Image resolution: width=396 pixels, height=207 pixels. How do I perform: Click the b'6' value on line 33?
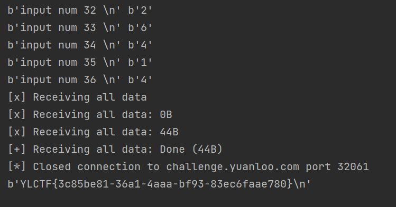pyautogui.click(x=140, y=28)
